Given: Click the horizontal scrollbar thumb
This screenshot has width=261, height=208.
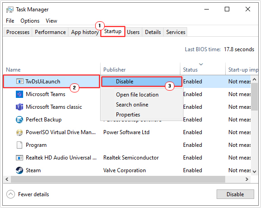Looking at the screenshot, I should pos(118,179).
